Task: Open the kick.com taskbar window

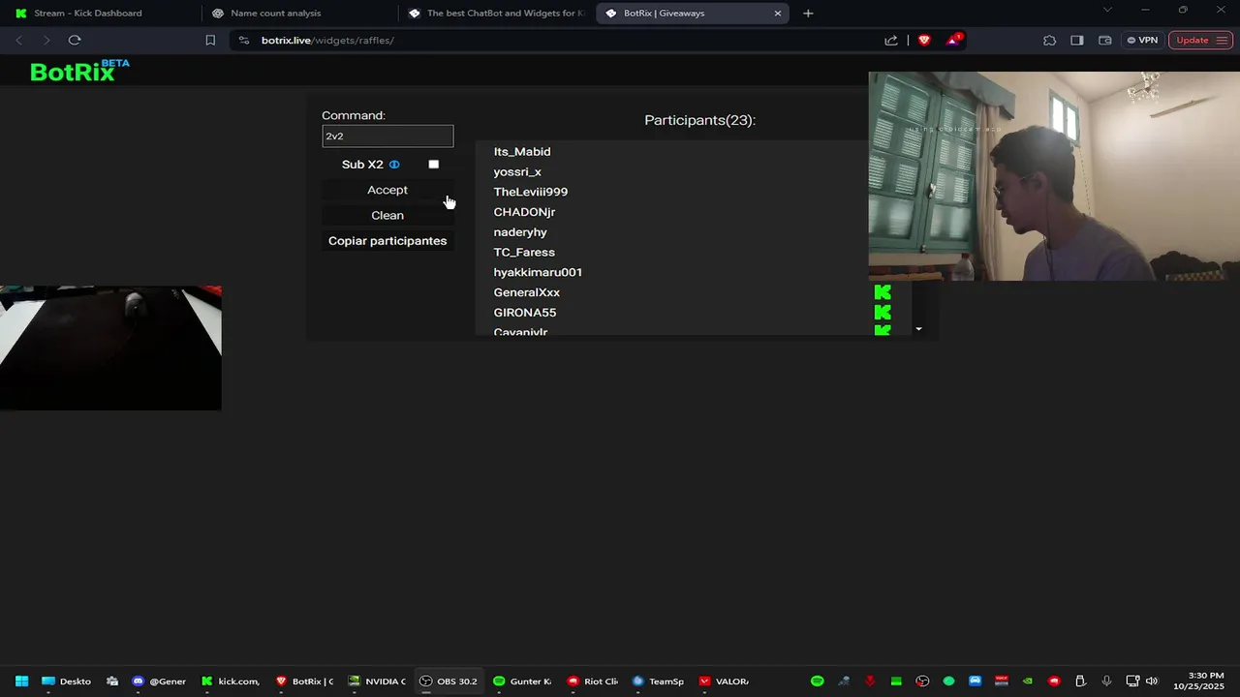Action: (x=231, y=682)
